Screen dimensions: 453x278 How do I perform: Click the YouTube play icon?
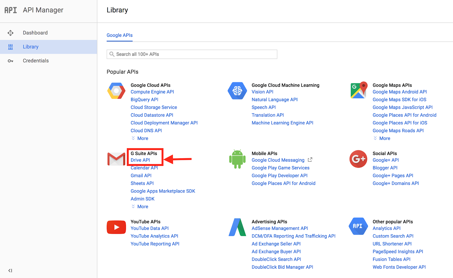(116, 227)
